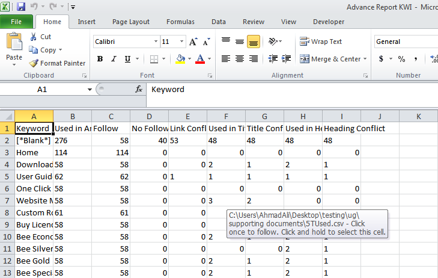Switch to the Page Layout tab

click(131, 22)
